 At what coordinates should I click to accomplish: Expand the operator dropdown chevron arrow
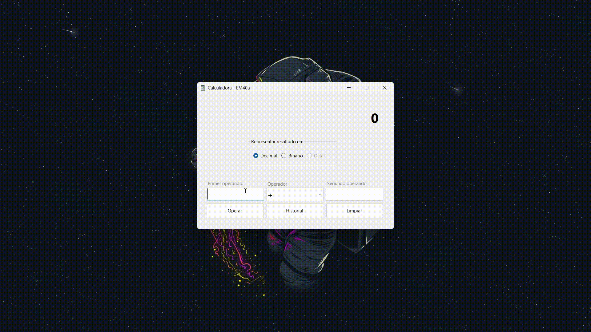click(x=320, y=195)
